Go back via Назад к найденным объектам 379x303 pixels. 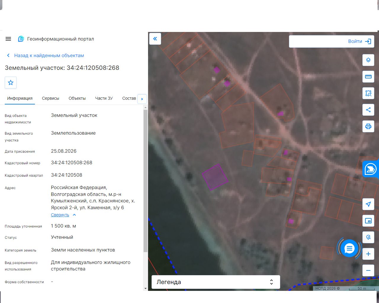click(x=45, y=55)
